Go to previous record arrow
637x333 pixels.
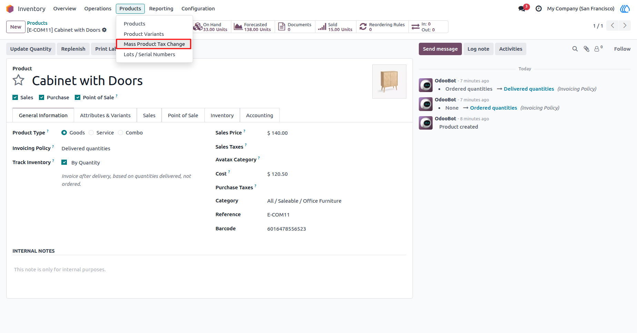point(613,26)
